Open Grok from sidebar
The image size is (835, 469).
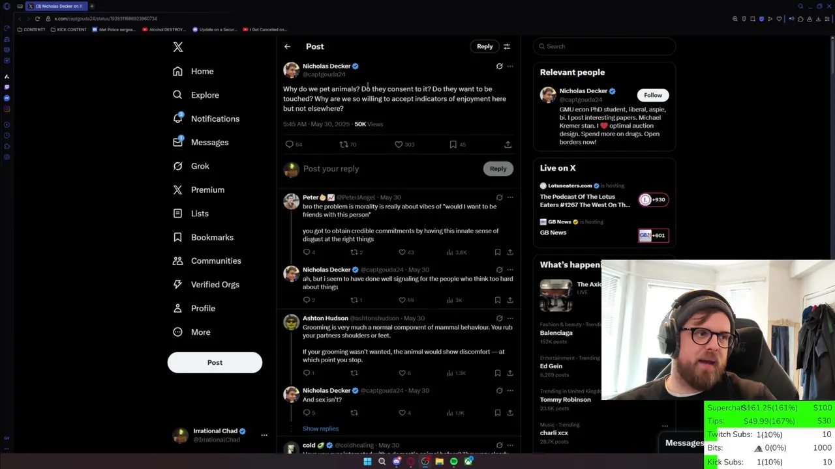[191, 166]
